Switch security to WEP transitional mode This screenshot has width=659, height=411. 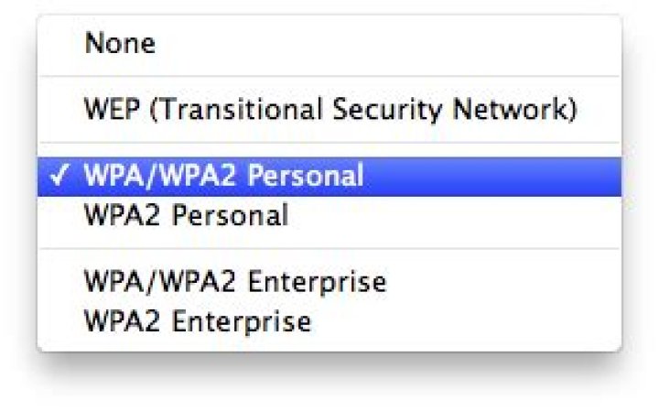coord(329,110)
